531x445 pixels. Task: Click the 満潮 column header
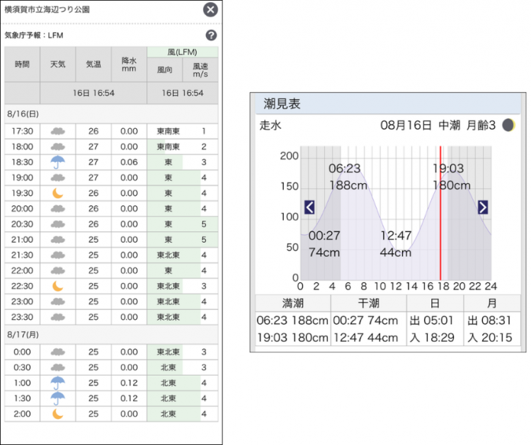click(293, 304)
